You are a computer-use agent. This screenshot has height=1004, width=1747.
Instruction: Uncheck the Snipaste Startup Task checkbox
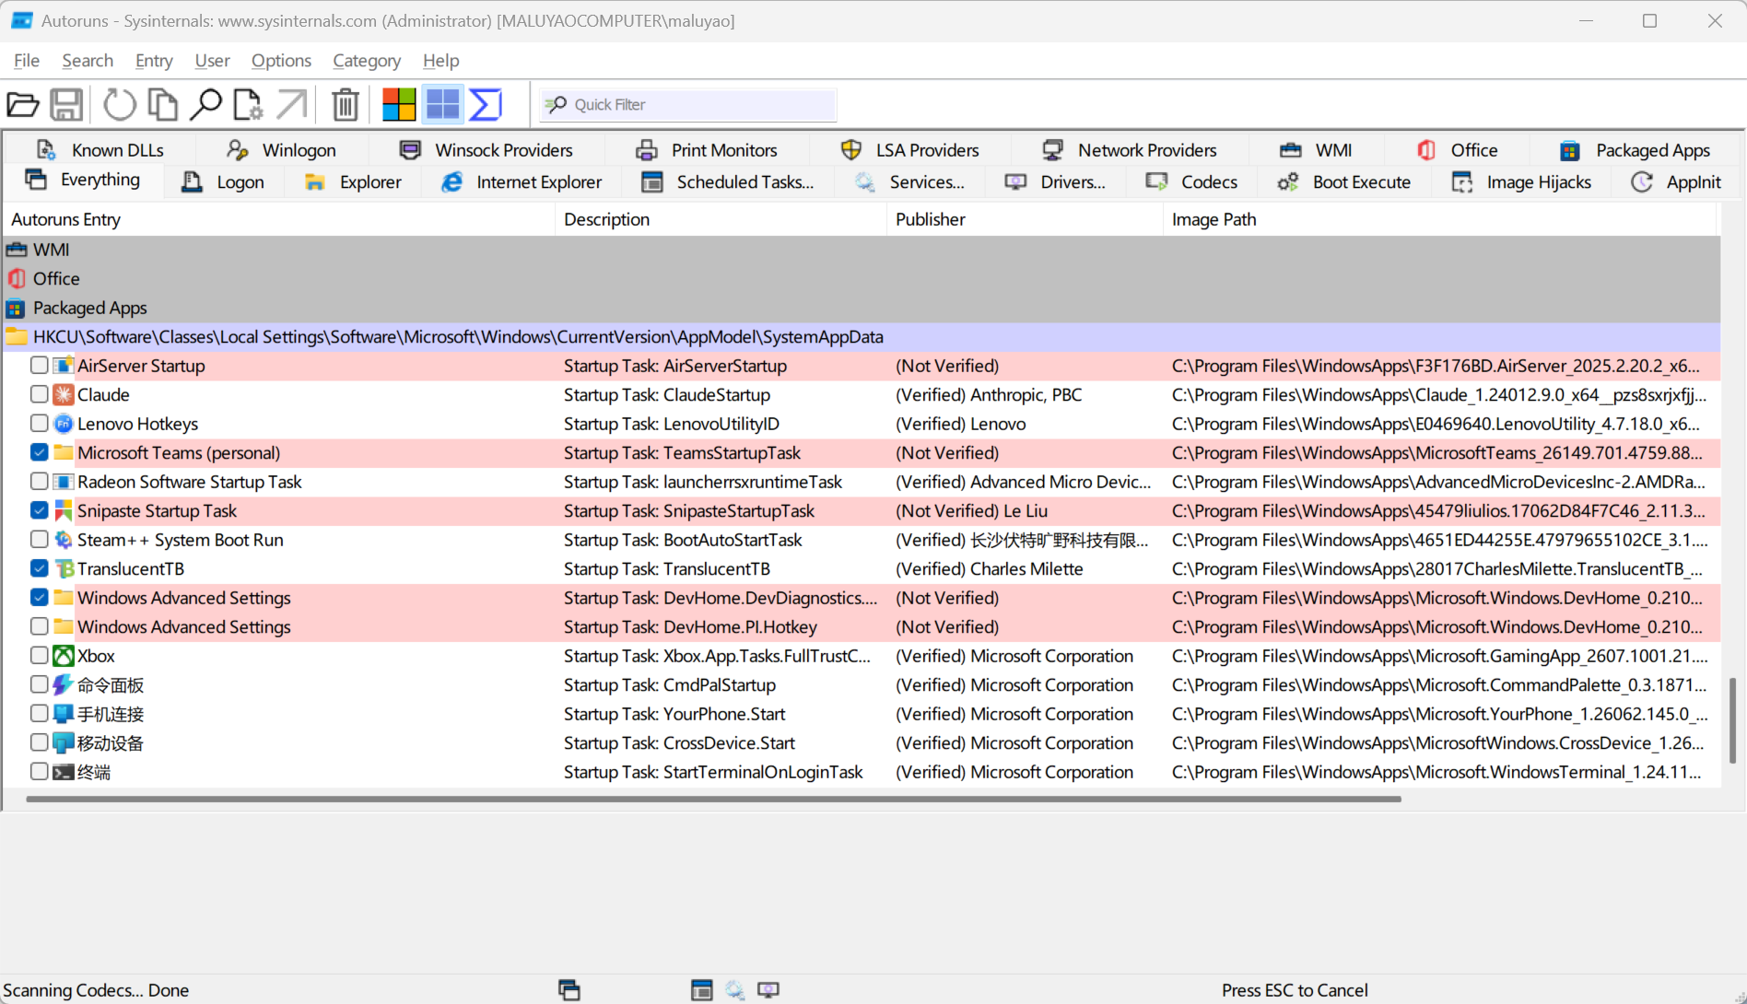coord(39,511)
